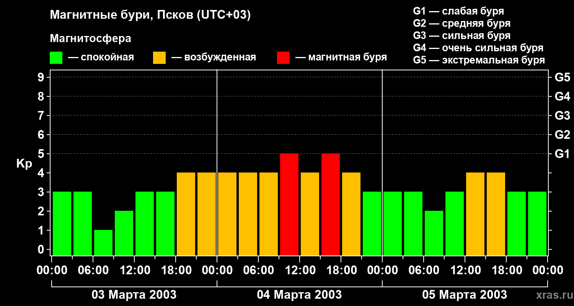This screenshot has height=306, width=574.
Task: Click the orange bar at 18:00–21:00 on 04 March
Action: [x=351, y=214]
